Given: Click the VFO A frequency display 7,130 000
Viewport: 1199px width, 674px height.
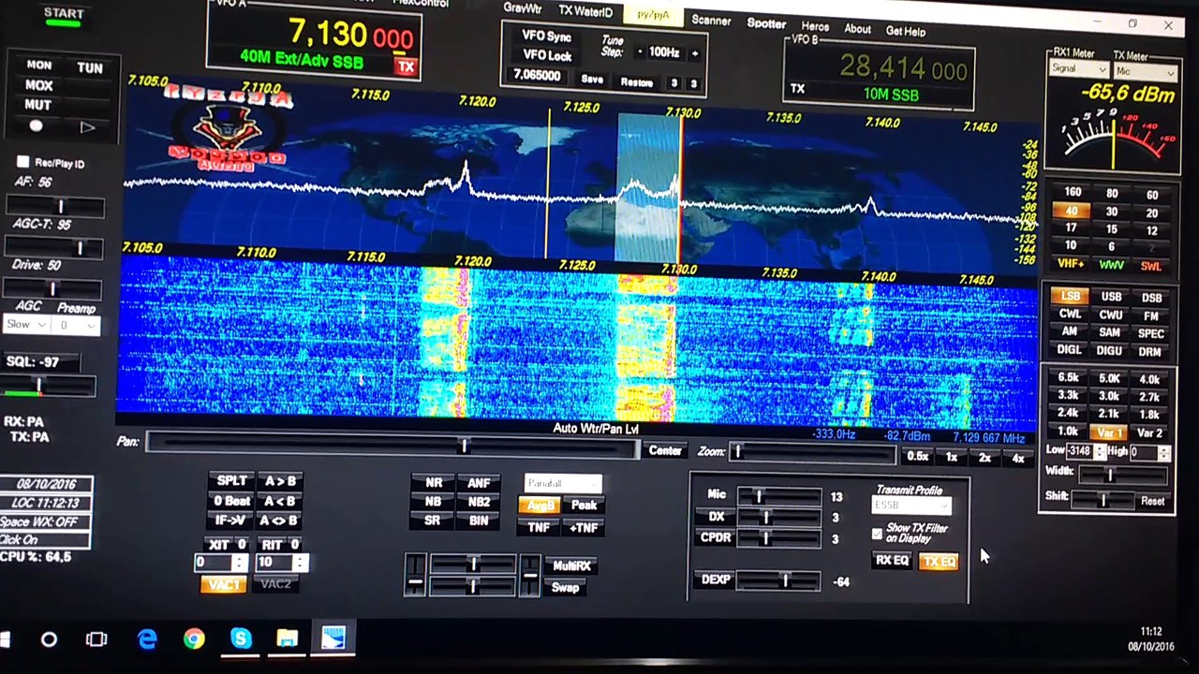Looking at the screenshot, I should coord(350,37).
